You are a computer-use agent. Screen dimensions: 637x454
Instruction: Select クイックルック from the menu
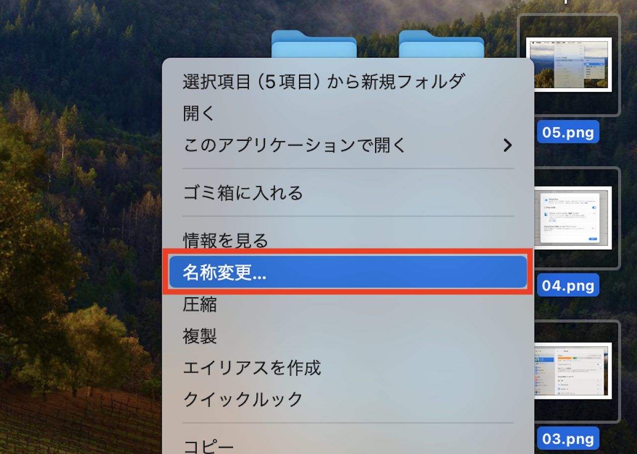pyautogui.click(x=348, y=399)
